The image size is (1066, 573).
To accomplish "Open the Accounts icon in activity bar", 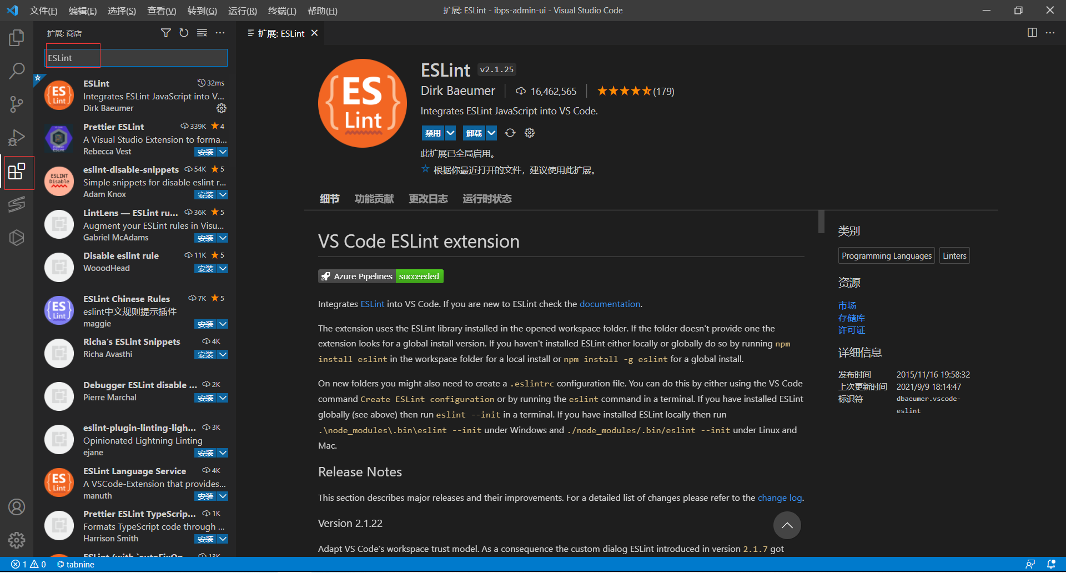I will coord(17,507).
